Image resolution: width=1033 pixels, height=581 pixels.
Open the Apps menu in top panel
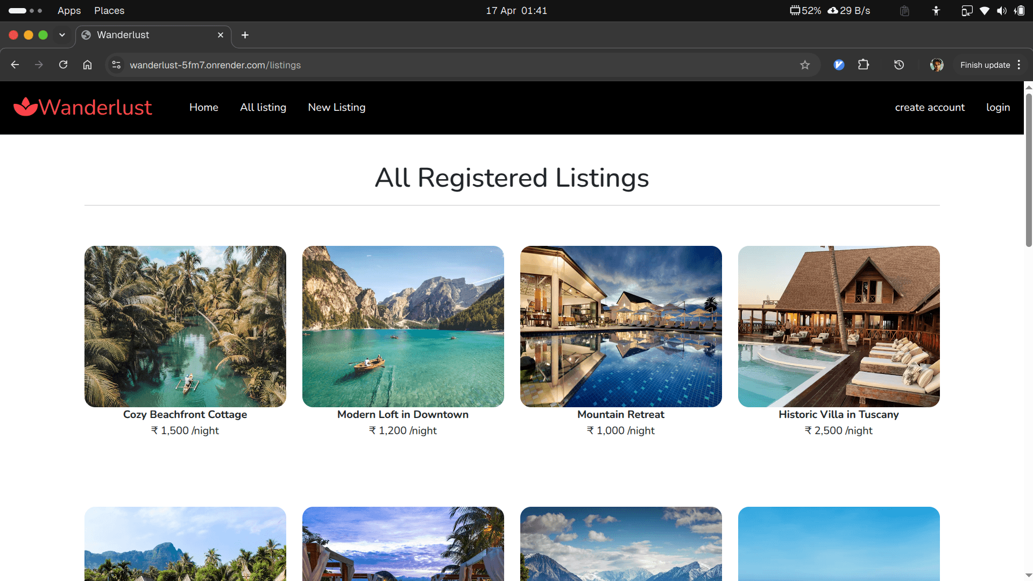click(x=69, y=11)
